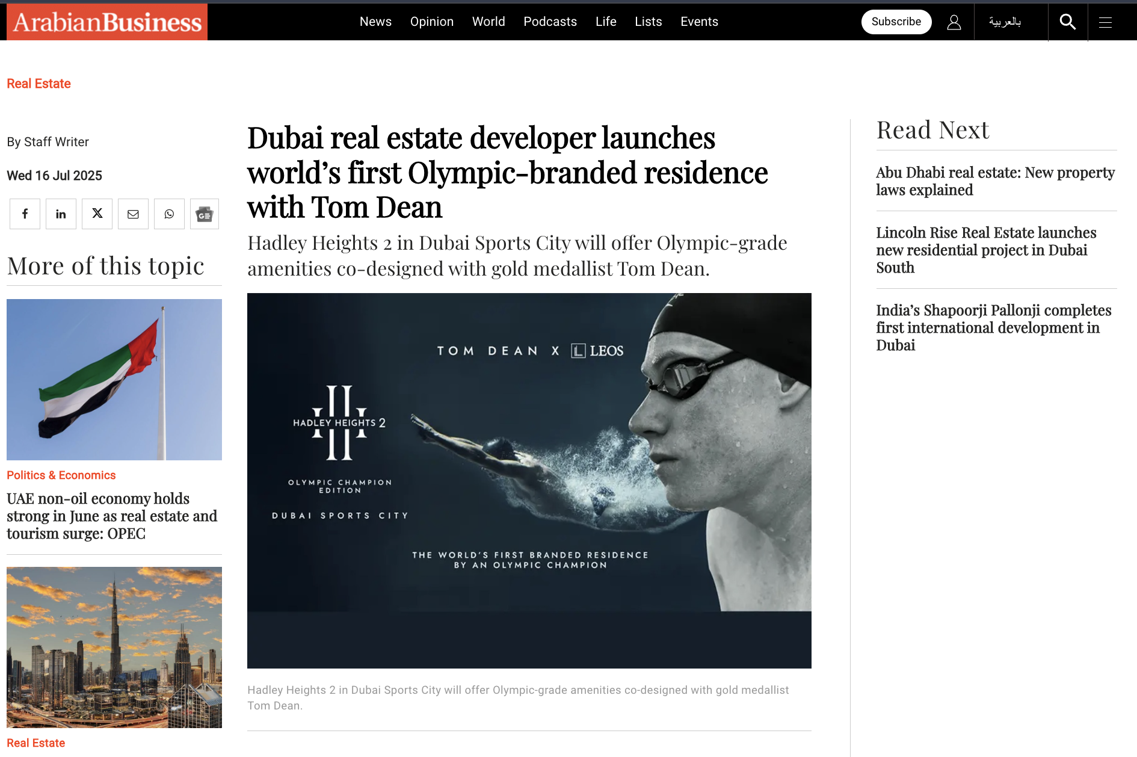Click the date 'Wed 16 Jul 2025'
1137x757 pixels.
pyautogui.click(x=54, y=176)
